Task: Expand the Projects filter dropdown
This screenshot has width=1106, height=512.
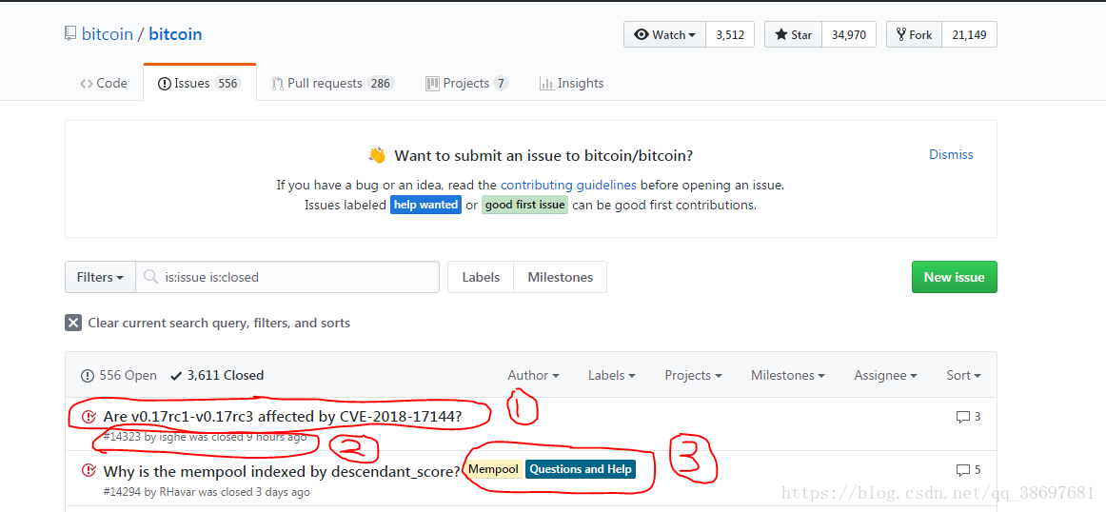Action: 693,375
